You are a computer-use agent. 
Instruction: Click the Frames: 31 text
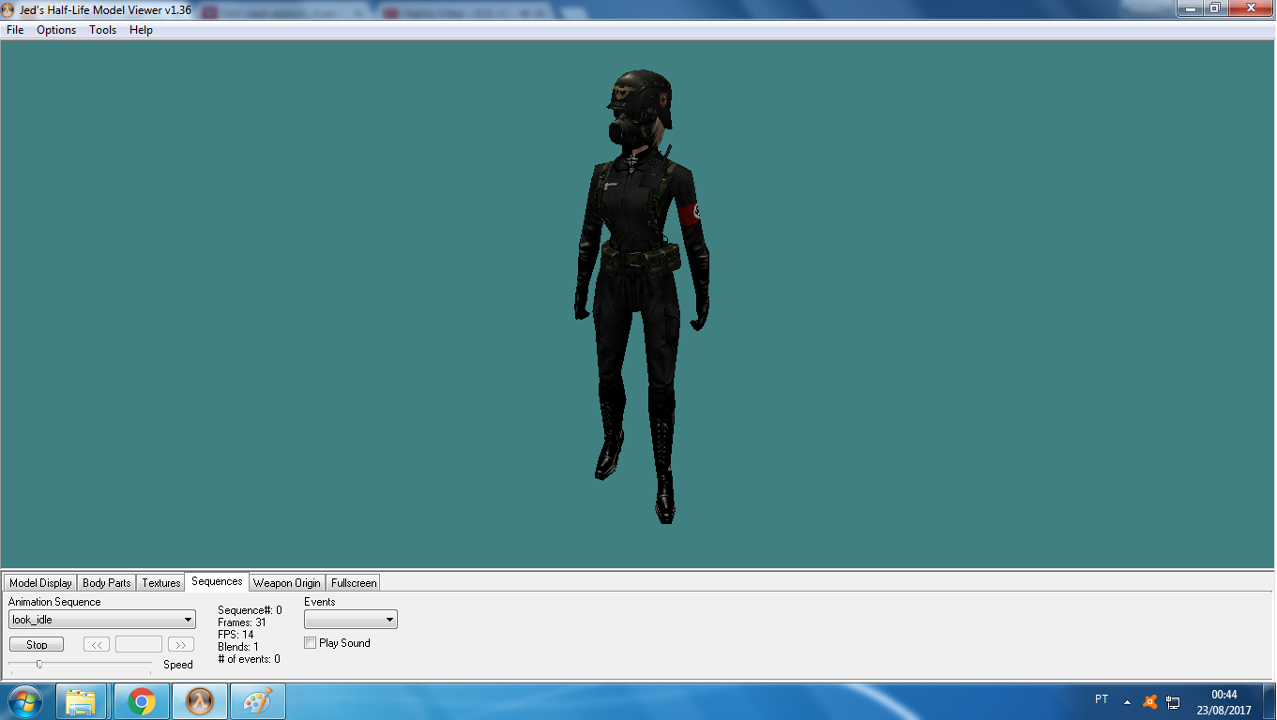click(x=242, y=622)
